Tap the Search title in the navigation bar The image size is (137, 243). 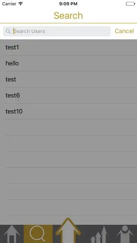(x=68, y=16)
